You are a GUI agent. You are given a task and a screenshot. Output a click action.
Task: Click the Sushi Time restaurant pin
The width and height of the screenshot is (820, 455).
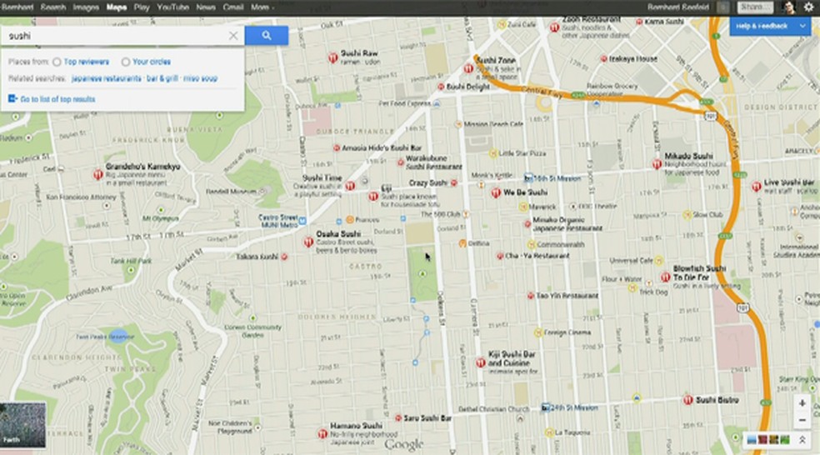point(350,186)
